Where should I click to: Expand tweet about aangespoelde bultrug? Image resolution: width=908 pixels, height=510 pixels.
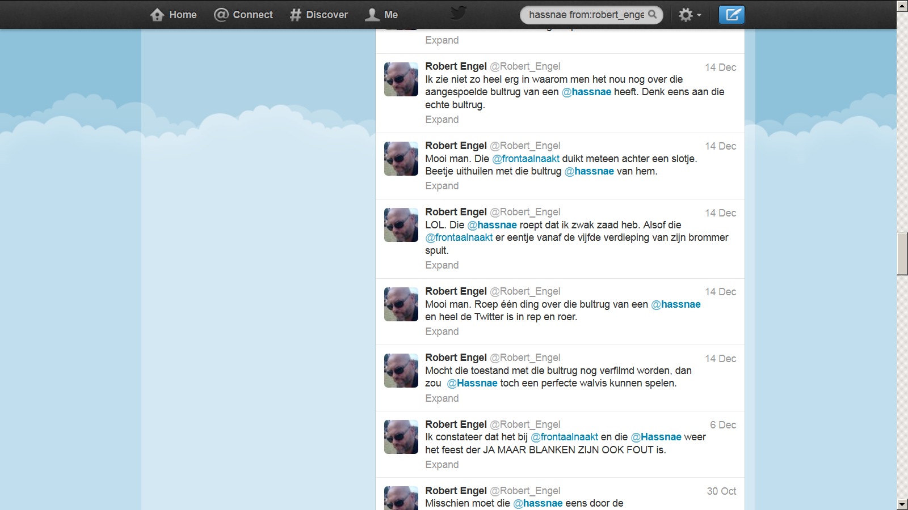pos(442,120)
